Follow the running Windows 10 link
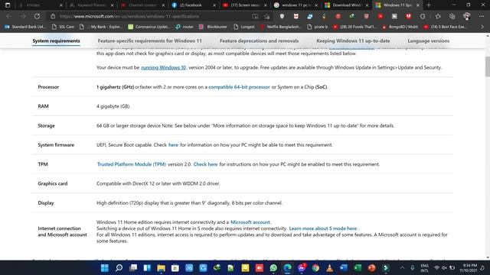490x275 pixels. coord(163,67)
